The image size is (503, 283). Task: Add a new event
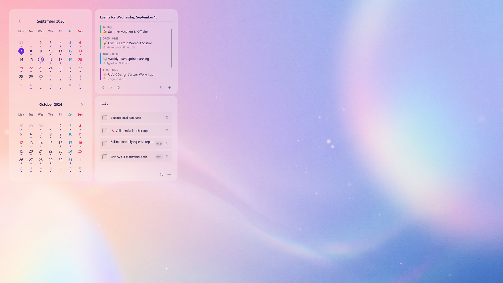click(169, 88)
